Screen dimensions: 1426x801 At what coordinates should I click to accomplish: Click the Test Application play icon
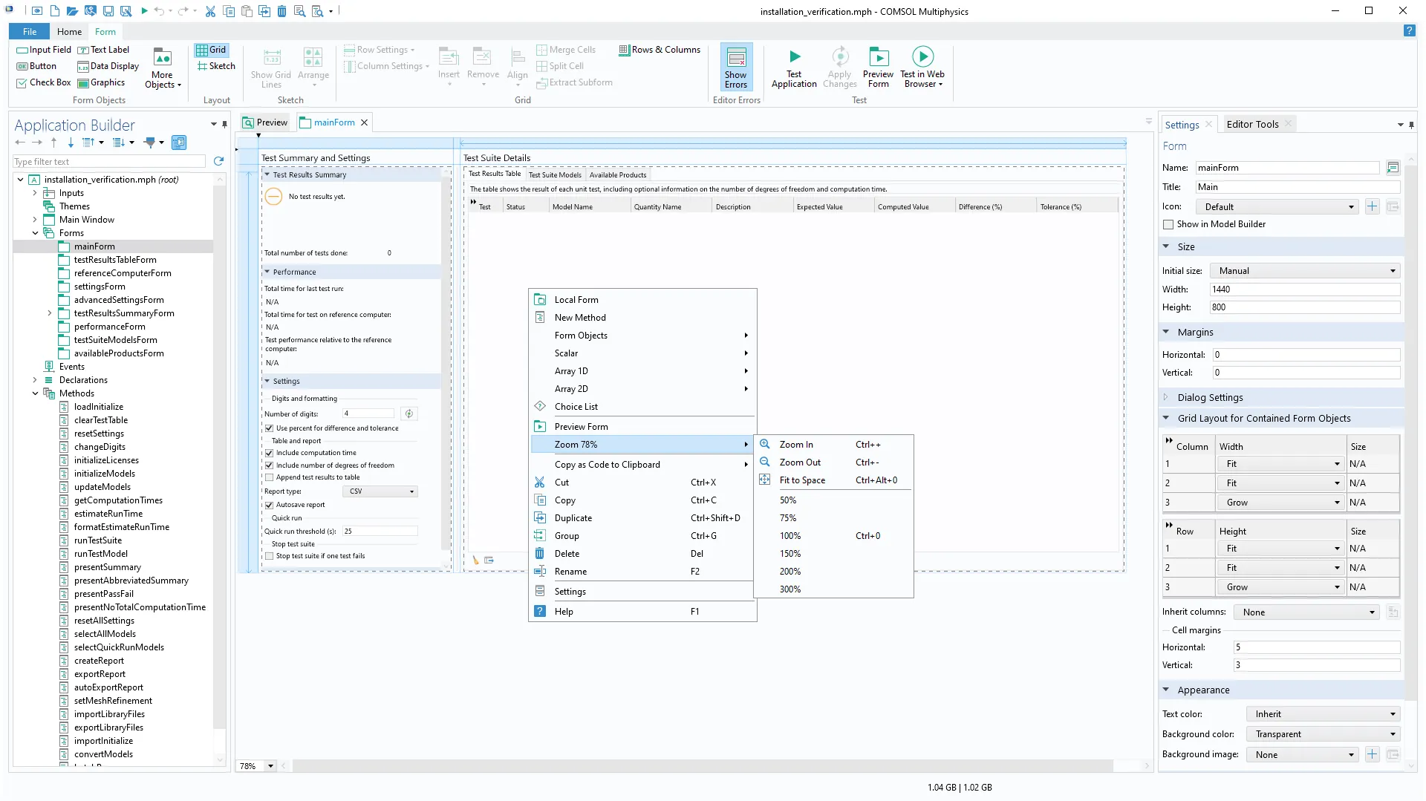click(794, 57)
